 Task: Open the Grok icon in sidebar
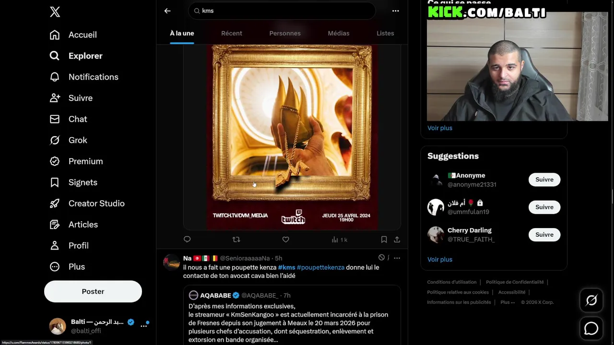point(55,140)
